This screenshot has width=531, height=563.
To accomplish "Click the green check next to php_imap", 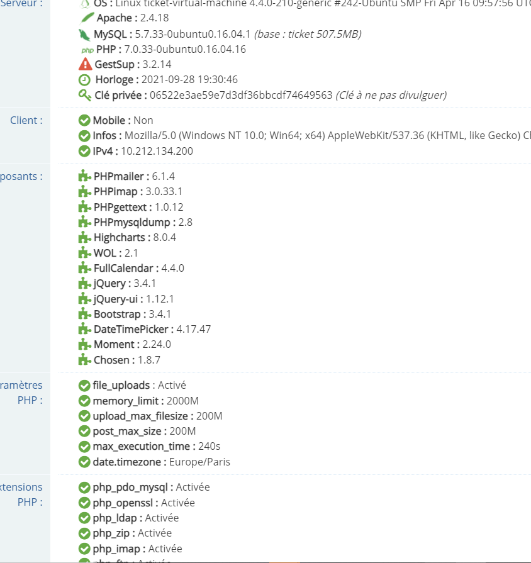I will [84, 549].
